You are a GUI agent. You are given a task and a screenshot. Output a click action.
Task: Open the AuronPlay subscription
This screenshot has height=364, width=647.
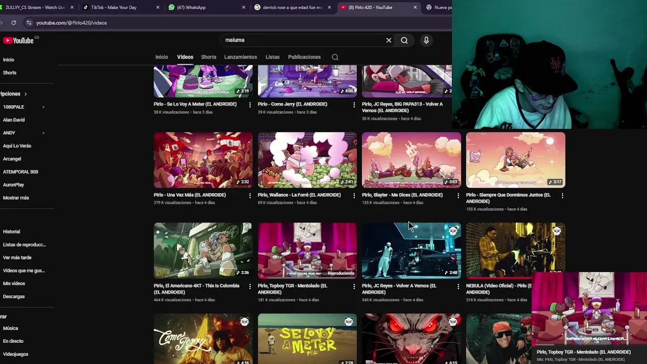[x=14, y=185]
